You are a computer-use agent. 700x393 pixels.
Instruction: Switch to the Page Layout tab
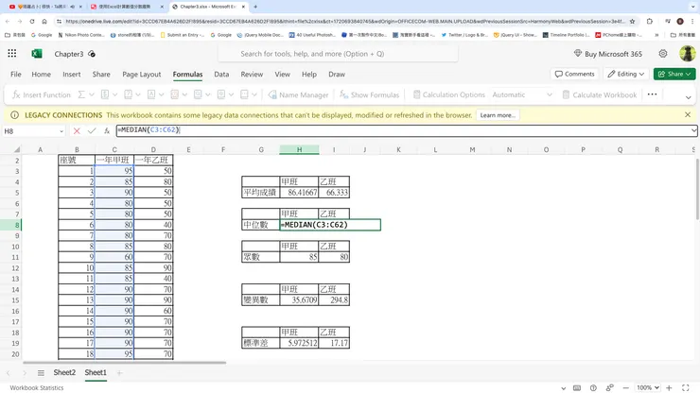point(142,74)
